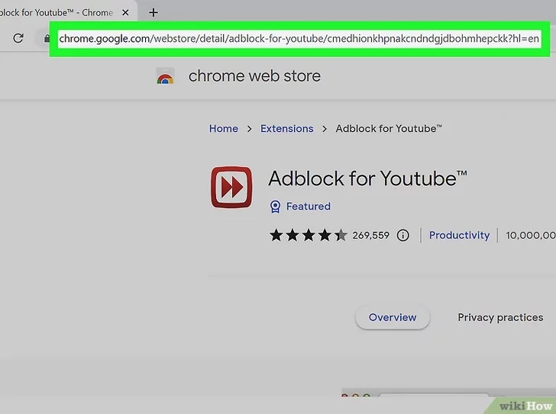
Task: Open a new browser tab
Action: click(154, 12)
